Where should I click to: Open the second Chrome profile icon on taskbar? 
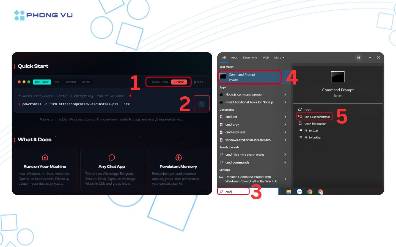click(320, 192)
